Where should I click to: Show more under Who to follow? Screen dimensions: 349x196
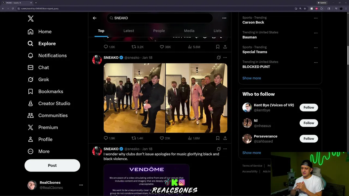point(252,153)
